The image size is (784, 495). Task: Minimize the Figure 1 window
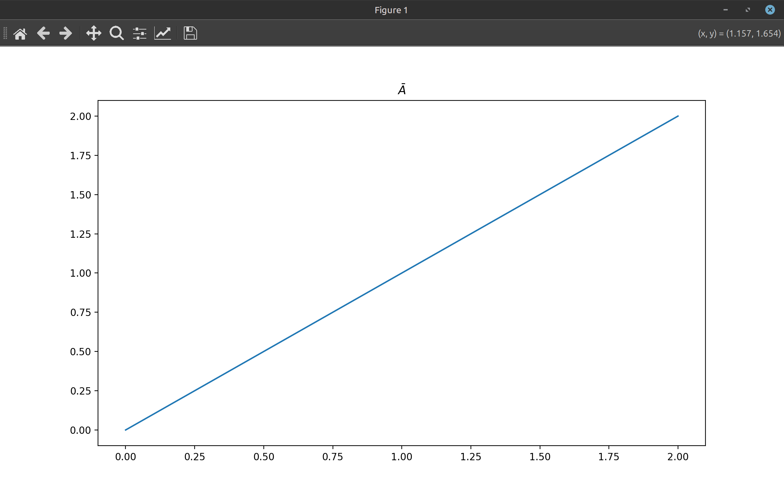click(x=725, y=10)
